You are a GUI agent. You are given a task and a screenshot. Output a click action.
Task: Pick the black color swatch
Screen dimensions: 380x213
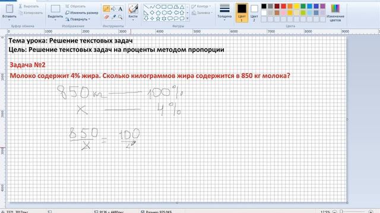(x=264, y=6)
